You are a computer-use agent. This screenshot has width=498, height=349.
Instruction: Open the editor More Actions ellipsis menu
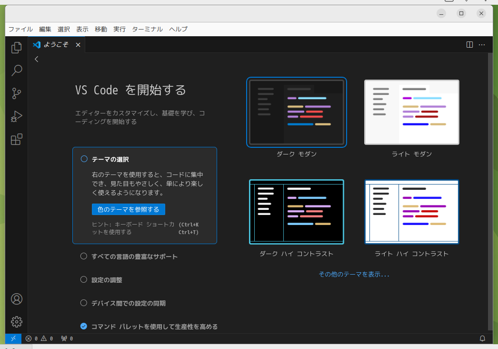coord(482,44)
